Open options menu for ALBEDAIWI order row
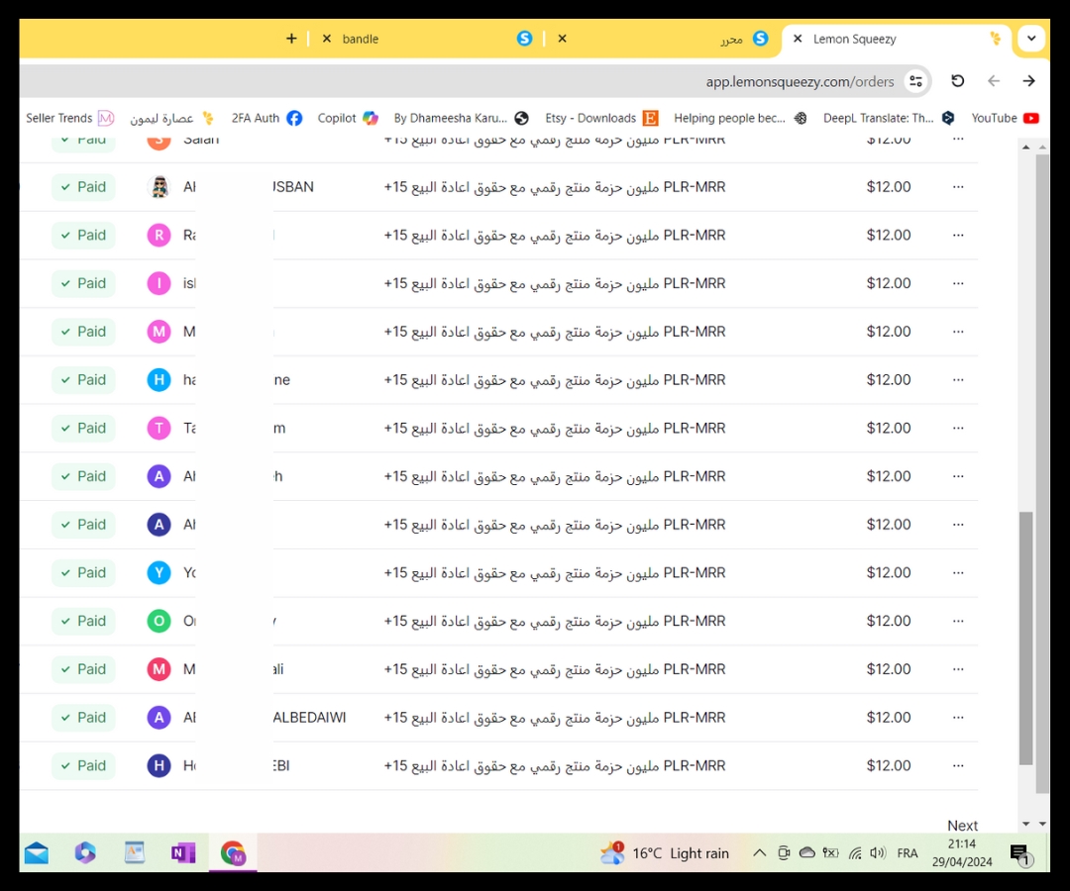 coord(958,718)
